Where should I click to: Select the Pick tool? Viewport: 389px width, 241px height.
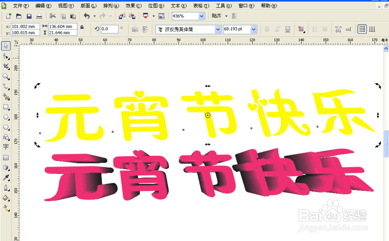pyautogui.click(x=6, y=46)
